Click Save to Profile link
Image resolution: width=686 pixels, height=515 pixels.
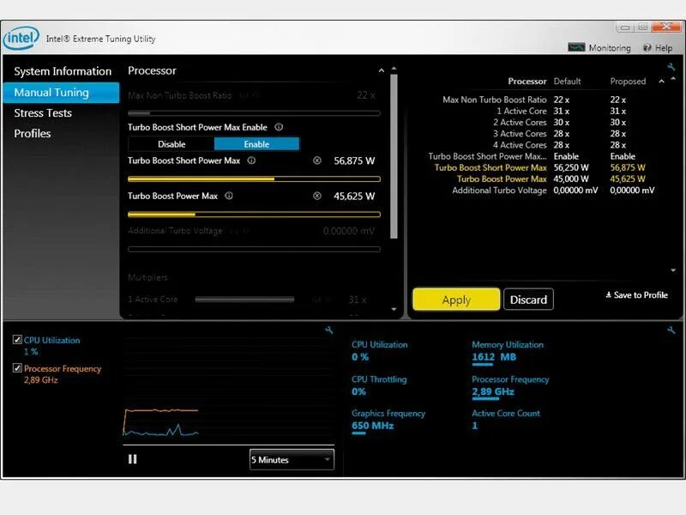[x=636, y=295]
